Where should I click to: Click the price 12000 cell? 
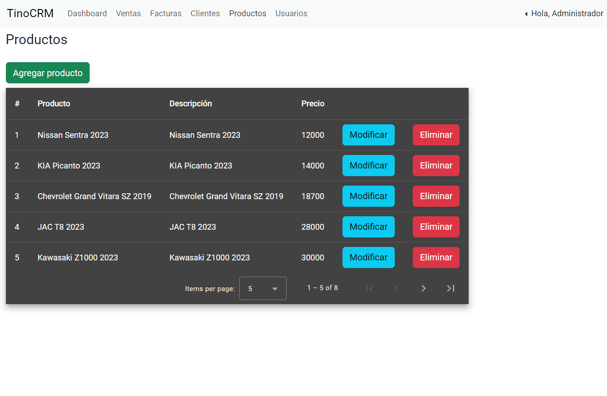coord(313,135)
